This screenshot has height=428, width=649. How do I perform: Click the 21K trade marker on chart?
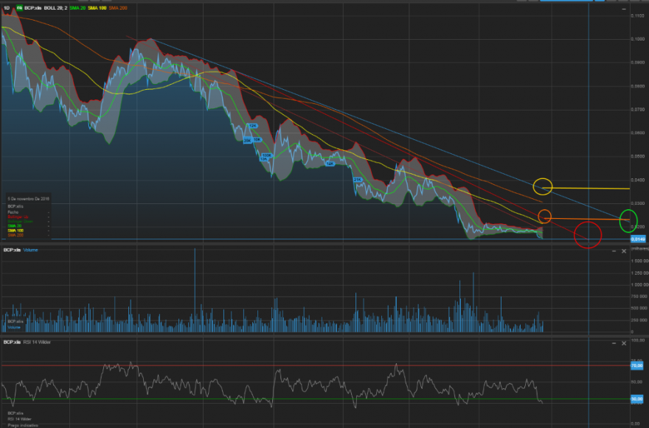pos(358,180)
